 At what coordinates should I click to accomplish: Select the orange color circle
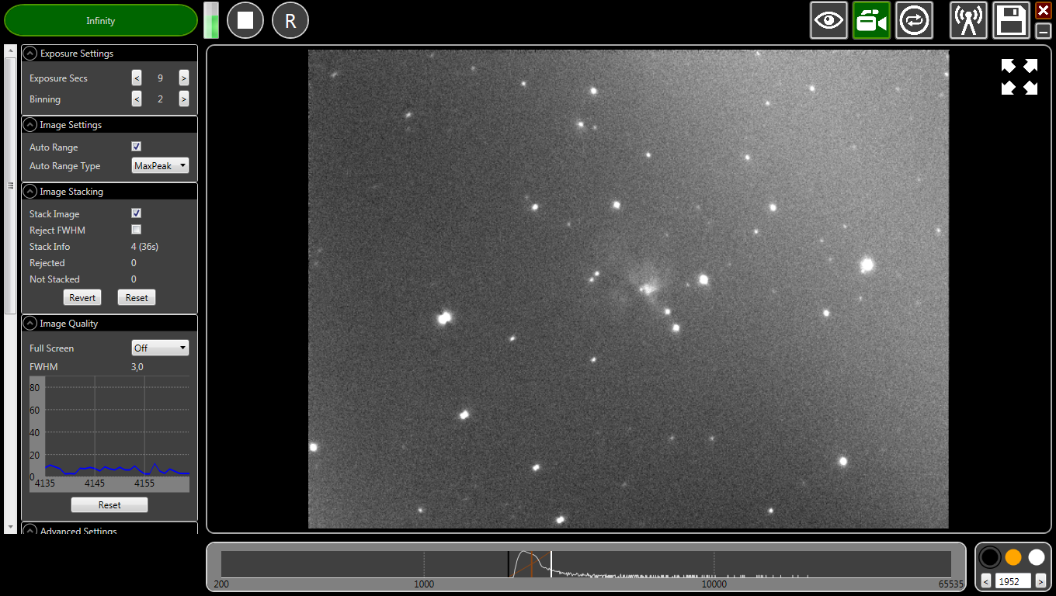[1013, 557]
